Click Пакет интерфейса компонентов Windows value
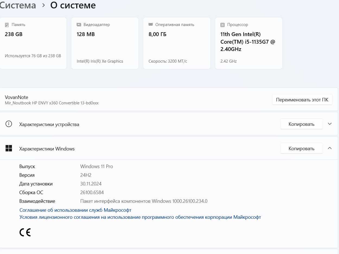339x254 pixels. [144, 201]
